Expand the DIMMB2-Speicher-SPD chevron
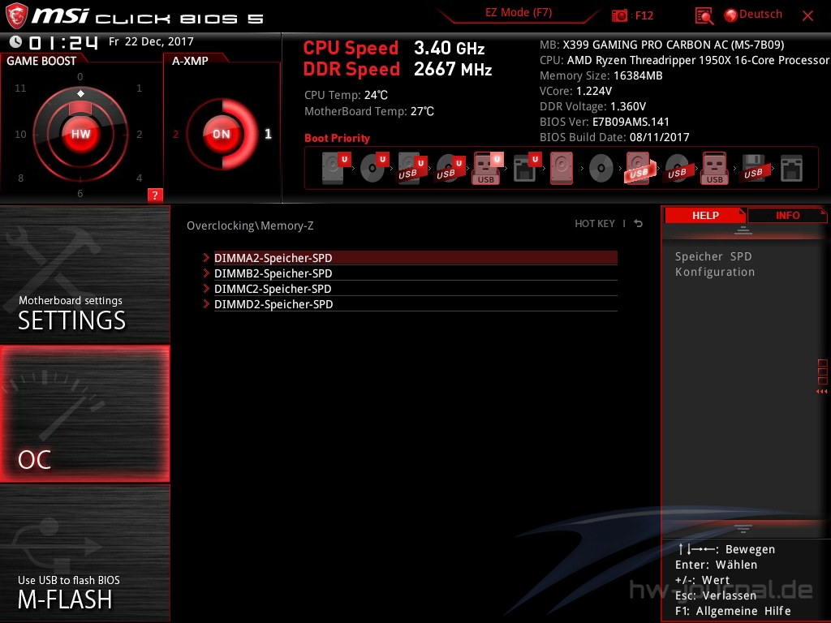Image resolution: width=831 pixels, height=623 pixels. click(x=206, y=273)
